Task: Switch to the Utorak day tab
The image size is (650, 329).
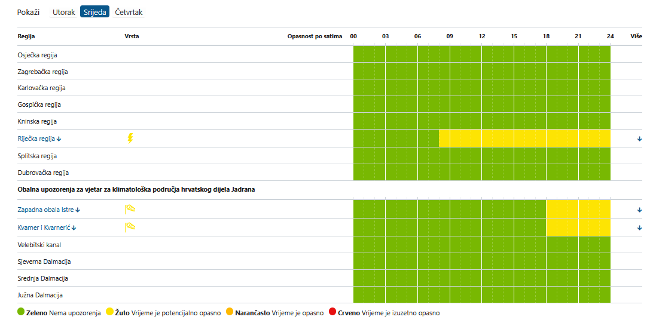Action: click(x=64, y=12)
